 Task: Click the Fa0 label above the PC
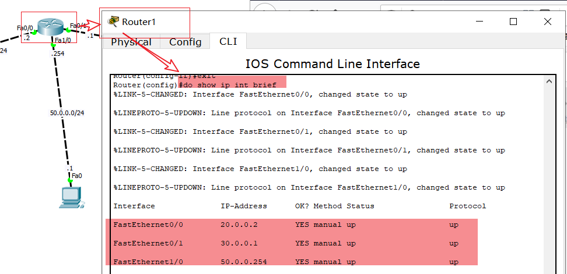pyautogui.click(x=76, y=176)
